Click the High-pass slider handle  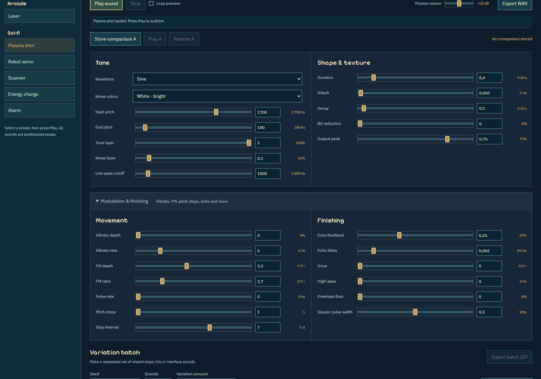(360, 281)
